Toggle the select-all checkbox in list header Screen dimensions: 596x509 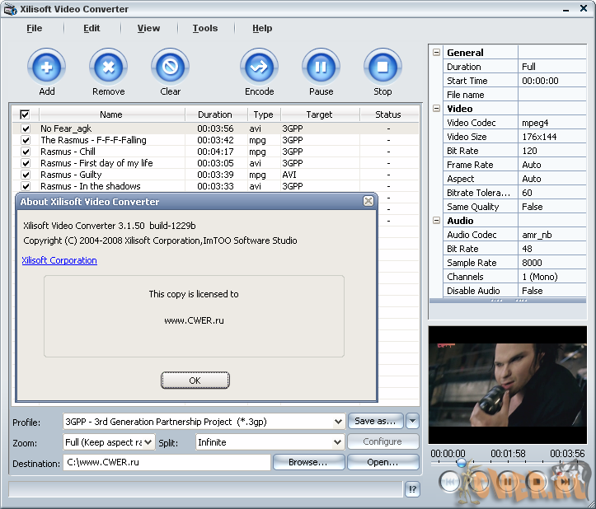pos(25,114)
